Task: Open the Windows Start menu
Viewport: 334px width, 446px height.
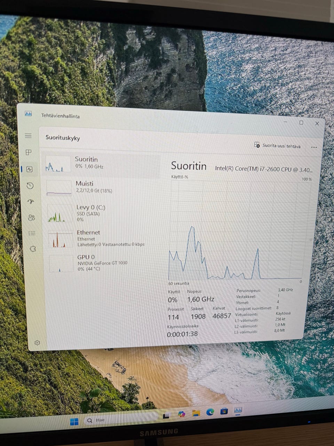Action: (x=74, y=422)
